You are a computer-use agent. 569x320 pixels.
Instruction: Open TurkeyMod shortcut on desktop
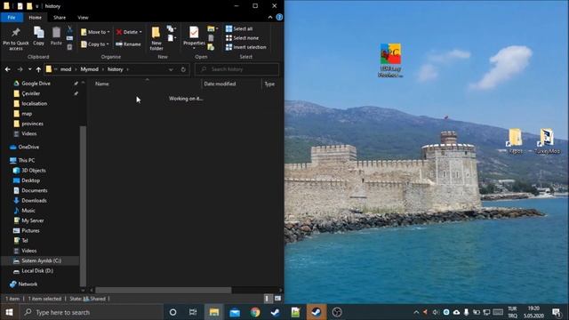tap(547, 141)
